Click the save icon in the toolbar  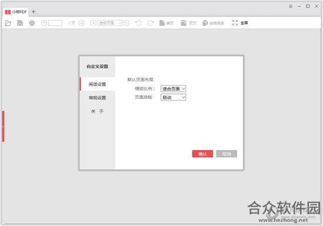pyautogui.click(x=20, y=23)
